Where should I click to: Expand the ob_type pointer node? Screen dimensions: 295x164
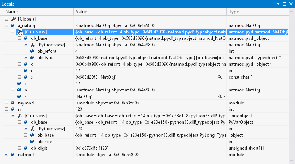[26, 58]
